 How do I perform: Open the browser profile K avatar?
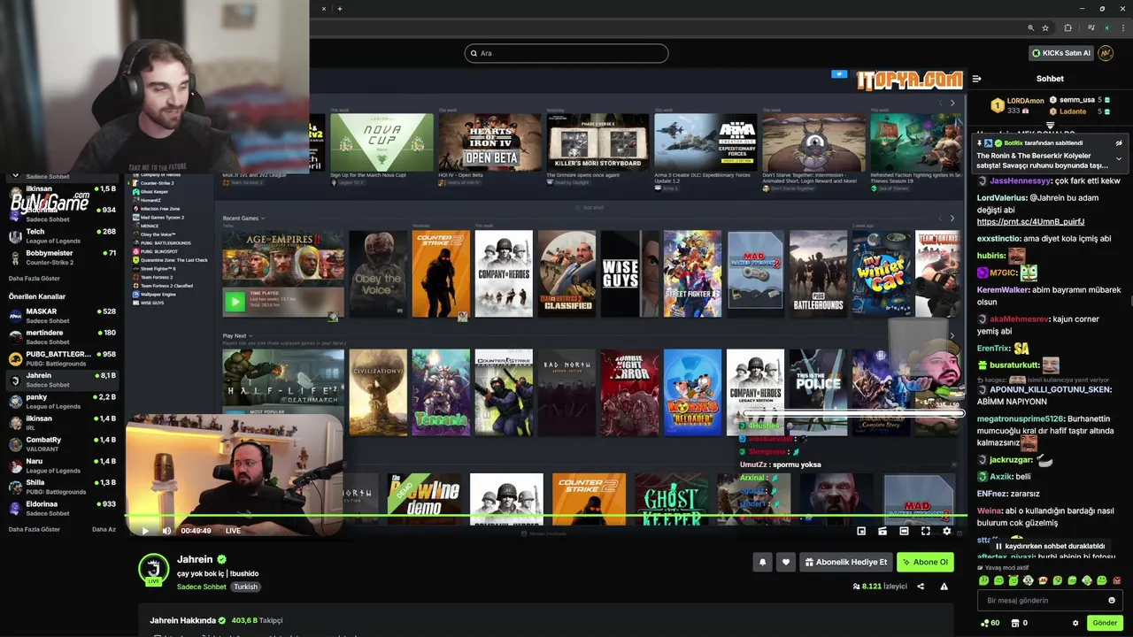tap(1106, 28)
